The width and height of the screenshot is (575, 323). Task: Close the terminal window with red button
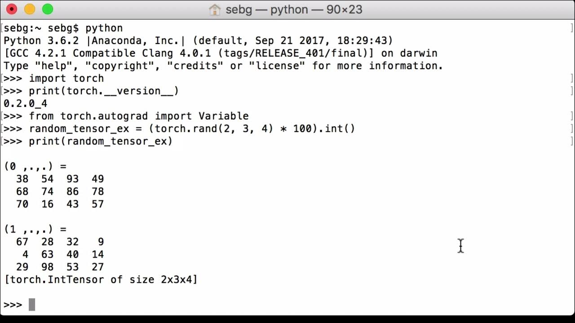tap(12, 9)
